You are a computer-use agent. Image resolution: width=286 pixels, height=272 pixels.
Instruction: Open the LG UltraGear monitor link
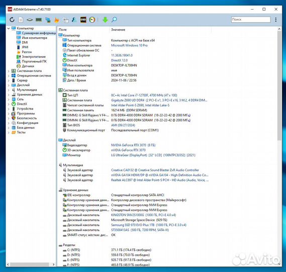[x=153, y=155]
